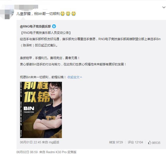Open the blurred poster username
The image size is (166, 158).
[26, 7]
